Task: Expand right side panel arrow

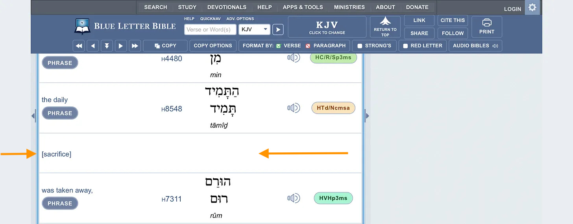Action: 367,116
